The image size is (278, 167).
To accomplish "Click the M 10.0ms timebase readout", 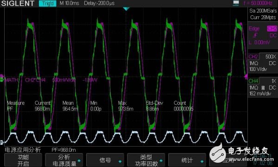I will (69, 3).
